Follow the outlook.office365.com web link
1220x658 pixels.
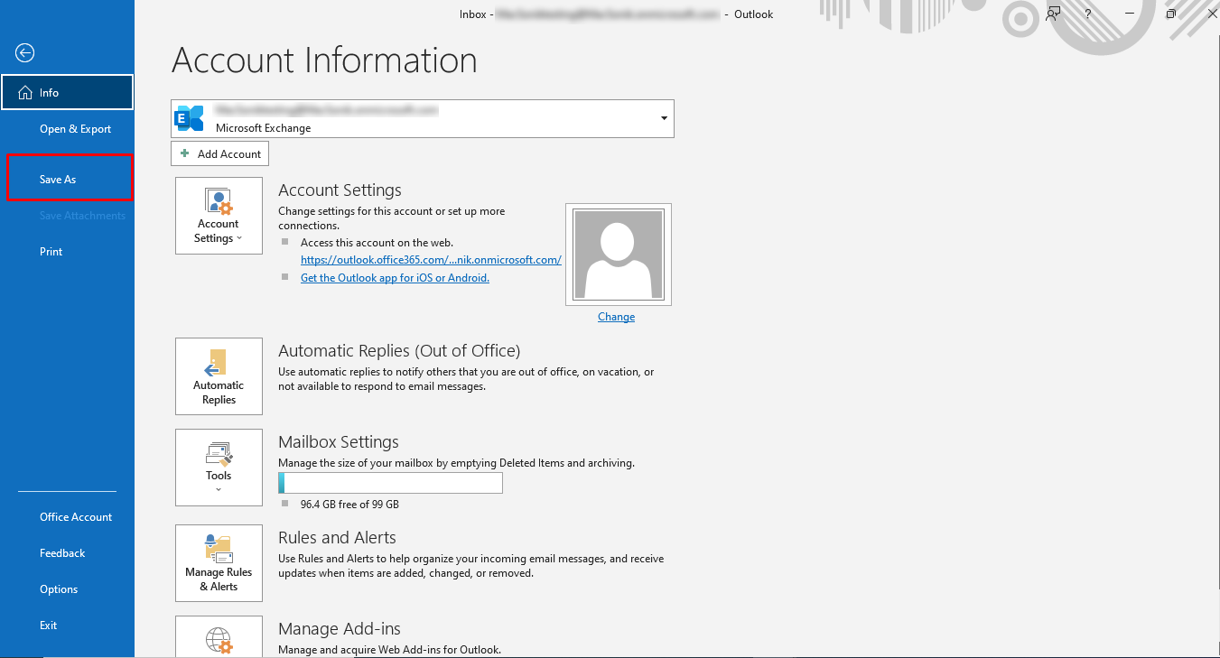(431, 260)
